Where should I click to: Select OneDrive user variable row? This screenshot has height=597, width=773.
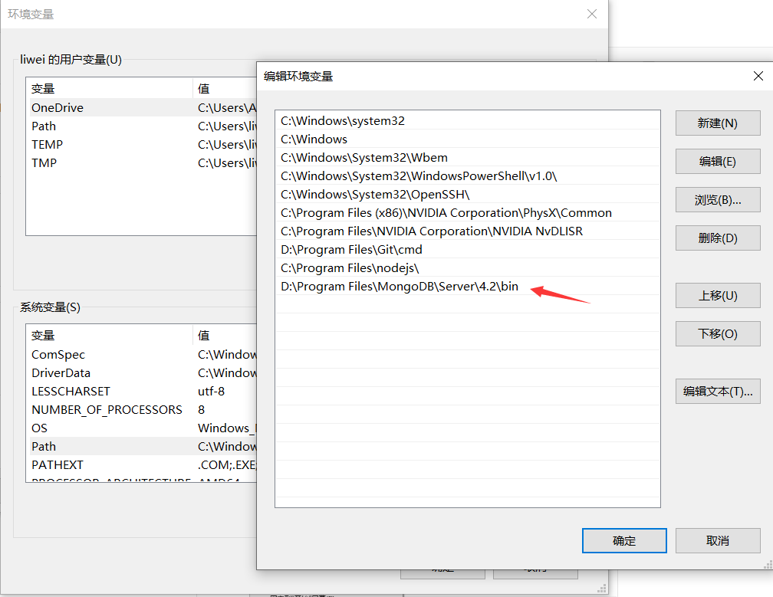[141, 107]
